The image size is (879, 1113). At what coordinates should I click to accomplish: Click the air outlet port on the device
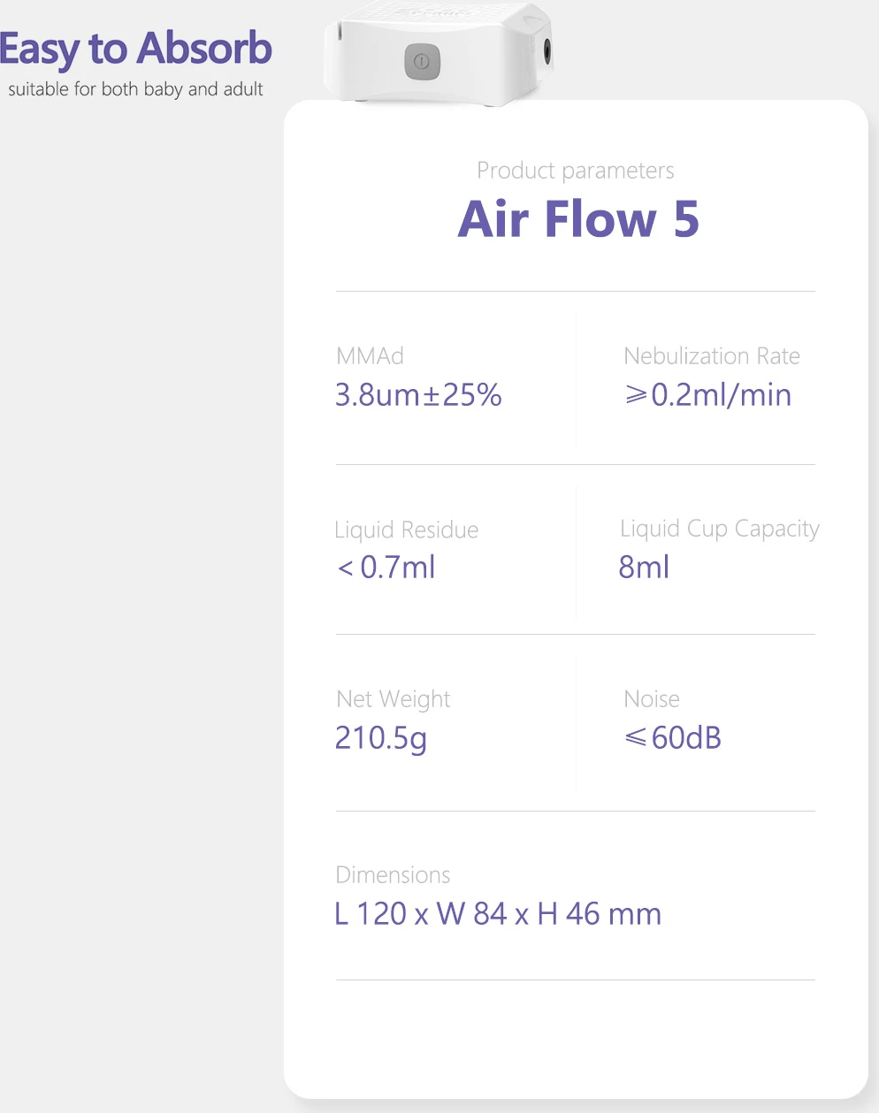(x=548, y=52)
